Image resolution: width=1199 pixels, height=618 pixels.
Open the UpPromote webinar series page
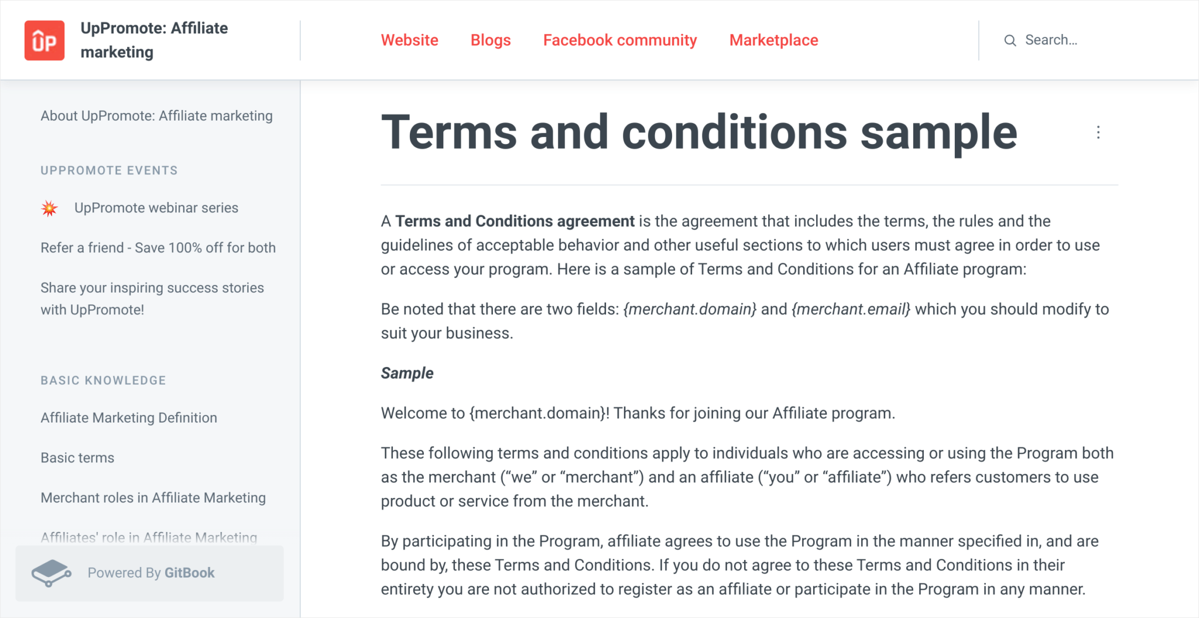pos(156,207)
